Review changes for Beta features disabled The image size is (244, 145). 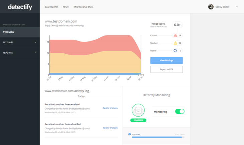pos(110,128)
